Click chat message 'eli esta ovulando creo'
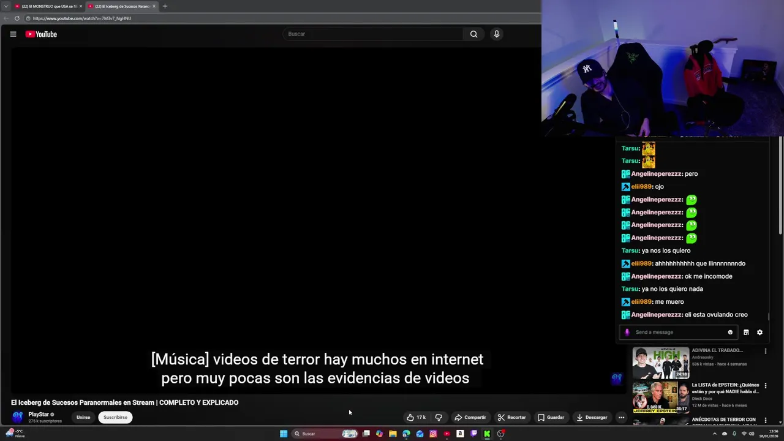The image size is (784, 441). 716,315
